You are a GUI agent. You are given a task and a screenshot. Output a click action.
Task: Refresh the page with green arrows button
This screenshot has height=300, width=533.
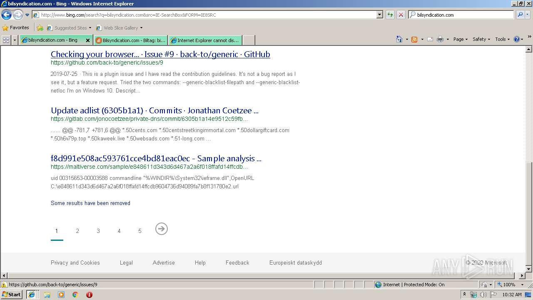390,15
